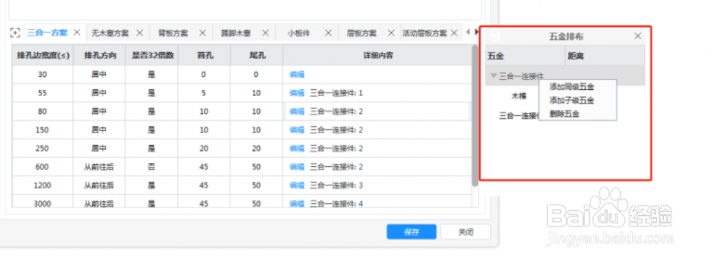
Task: Click 编辑 in the row with width 3000
Action: pyautogui.click(x=297, y=203)
